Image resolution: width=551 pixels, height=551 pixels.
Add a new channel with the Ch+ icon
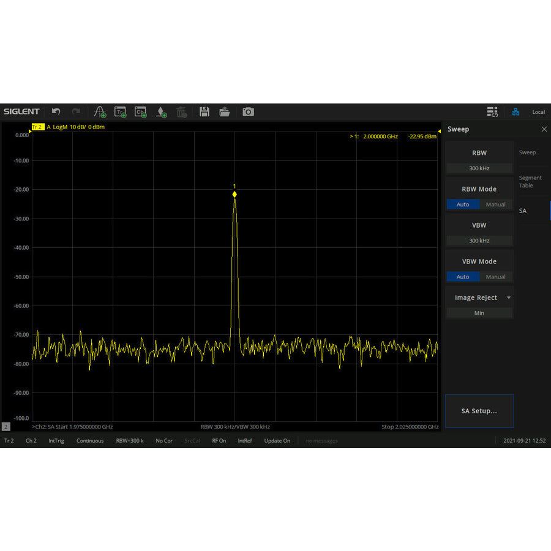[140, 112]
